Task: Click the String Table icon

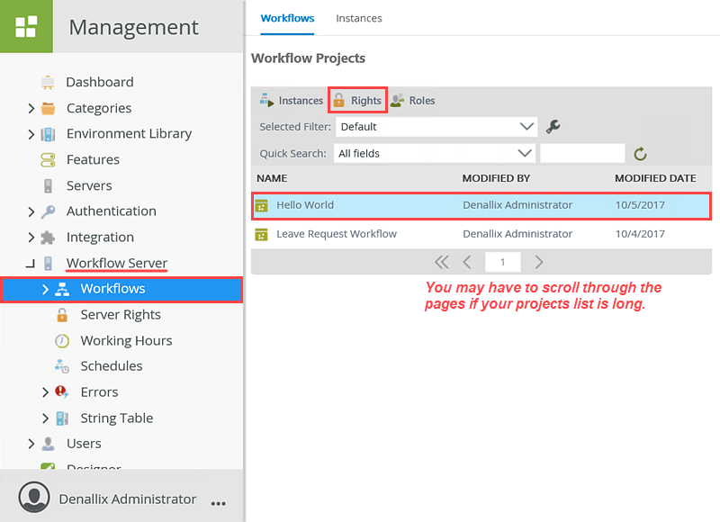Action: pyautogui.click(x=62, y=418)
